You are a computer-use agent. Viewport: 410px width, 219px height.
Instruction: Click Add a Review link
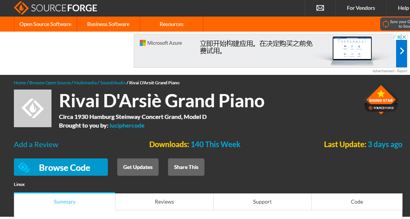pyautogui.click(x=36, y=144)
